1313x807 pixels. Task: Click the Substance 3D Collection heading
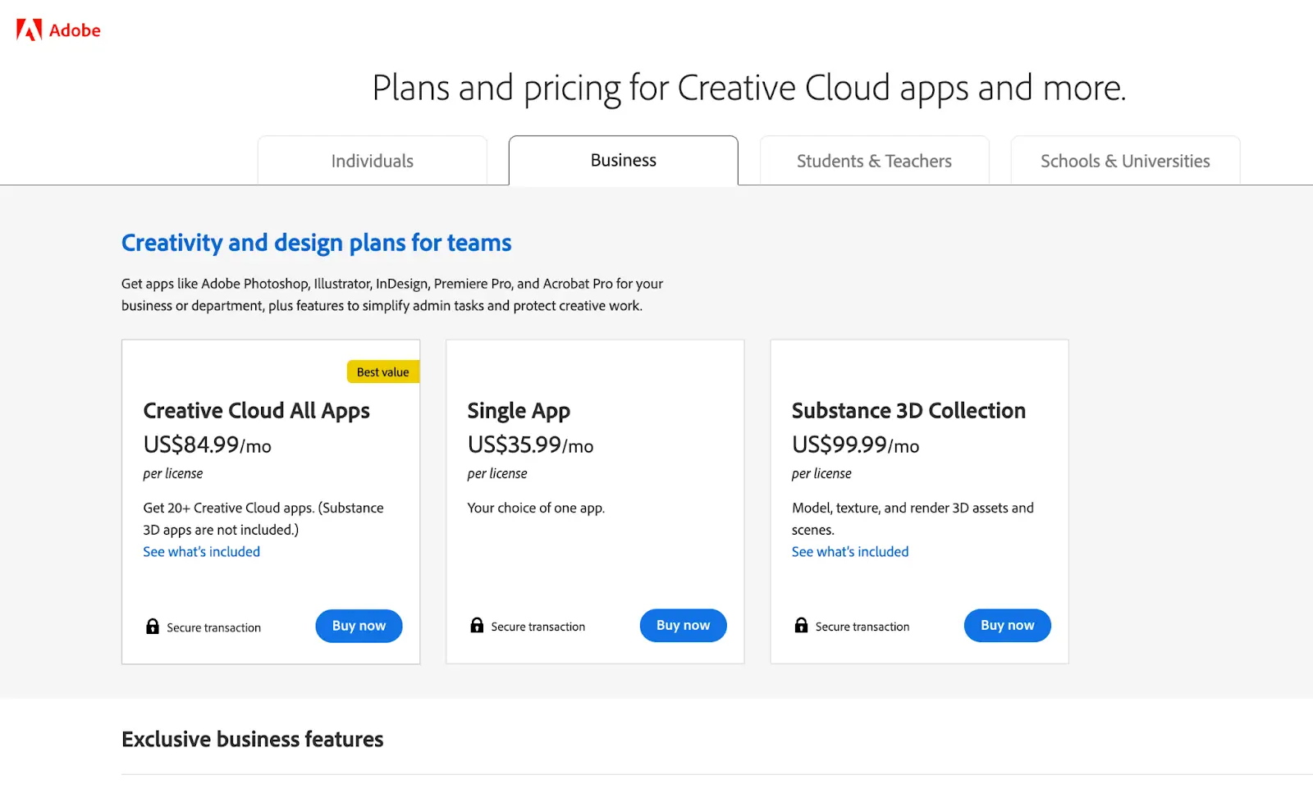[908, 411]
